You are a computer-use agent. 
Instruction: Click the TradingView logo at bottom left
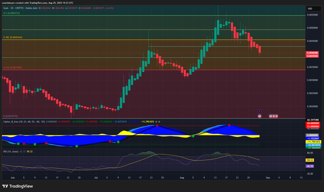coord(18,186)
